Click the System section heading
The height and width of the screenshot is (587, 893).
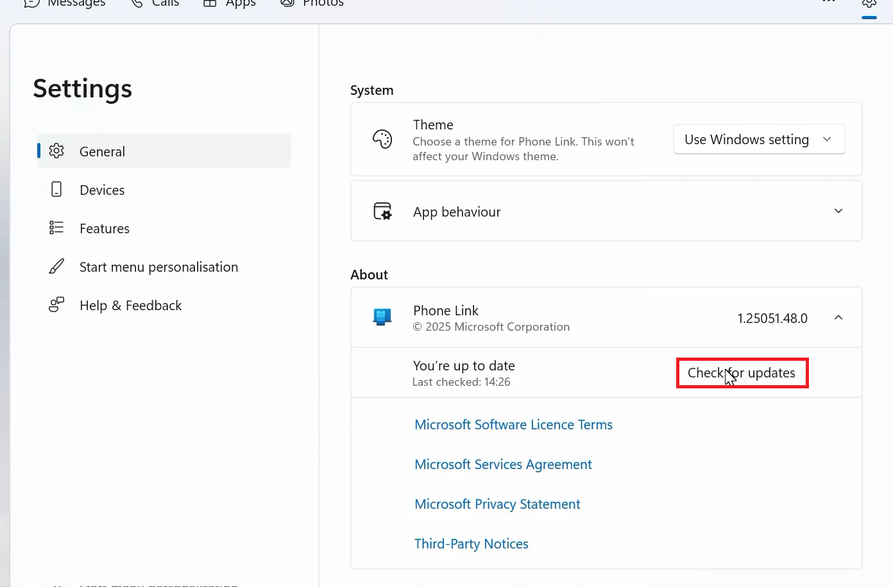click(x=372, y=90)
